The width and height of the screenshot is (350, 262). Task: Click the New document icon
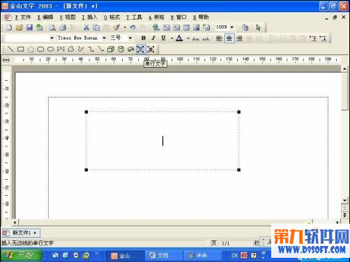click(x=9, y=27)
